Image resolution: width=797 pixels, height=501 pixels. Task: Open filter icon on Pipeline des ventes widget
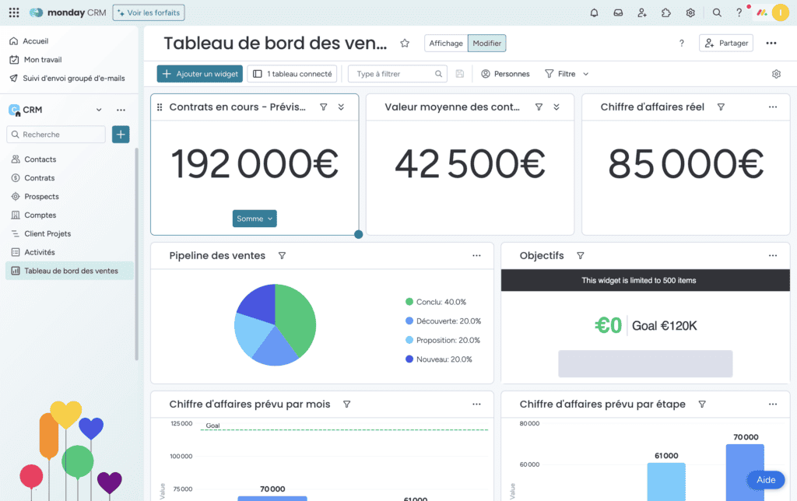click(x=282, y=255)
